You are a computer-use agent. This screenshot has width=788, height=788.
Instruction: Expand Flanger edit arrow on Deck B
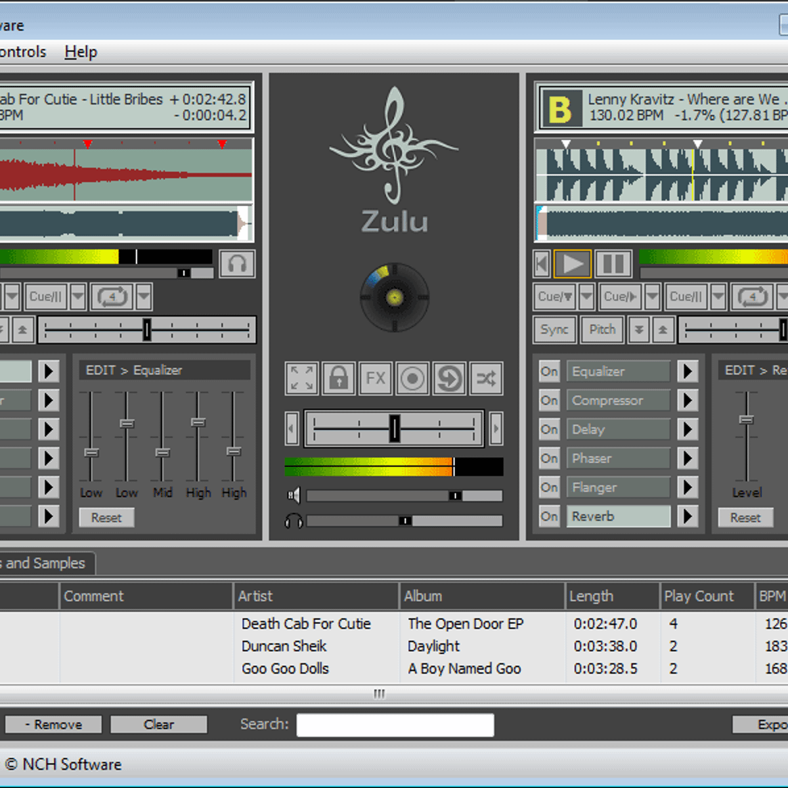pos(687,487)
